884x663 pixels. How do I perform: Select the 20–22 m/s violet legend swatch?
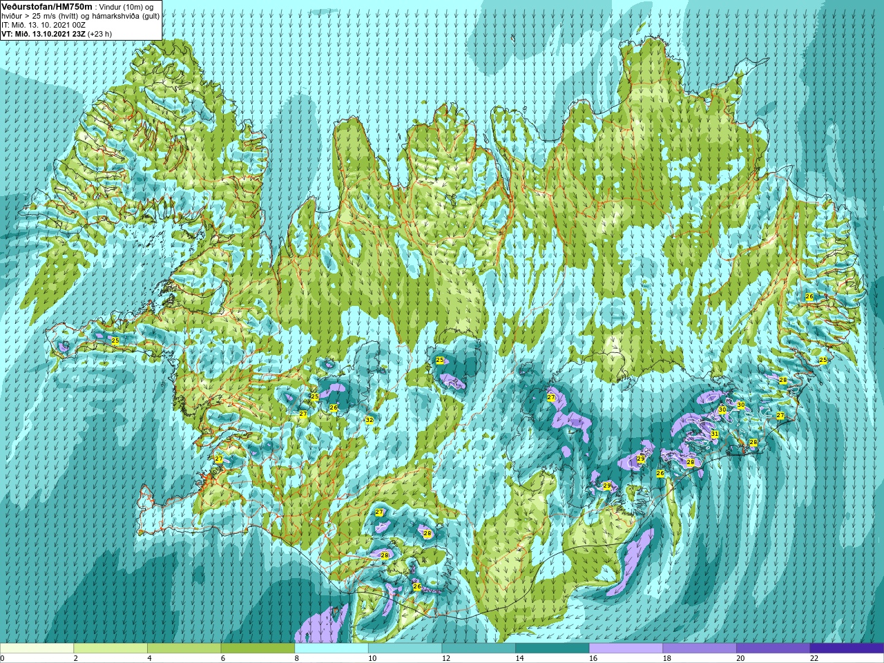773,648
